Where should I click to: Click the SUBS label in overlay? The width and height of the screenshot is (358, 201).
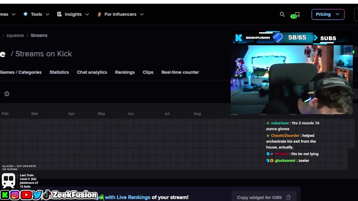click(x=328, y=38)
